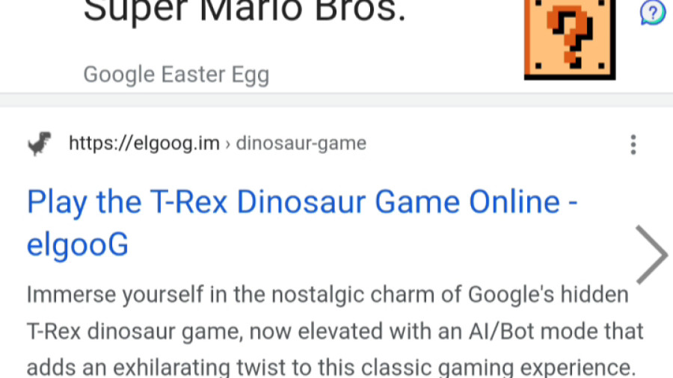673x378 pixels.
Task: Click the T-Rex dinosaur favicon
Action: pyautogui.click(x=40, y=143)
